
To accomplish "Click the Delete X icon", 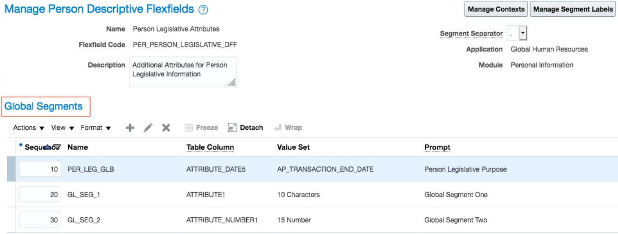I will point(166,128).
